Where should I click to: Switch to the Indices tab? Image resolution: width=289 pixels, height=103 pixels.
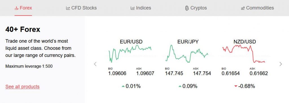(141, 8)
